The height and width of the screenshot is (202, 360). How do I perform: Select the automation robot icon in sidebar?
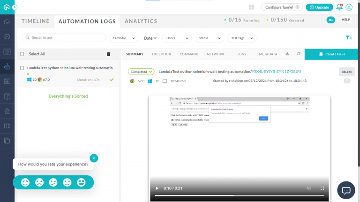click(x=7, y=66)
